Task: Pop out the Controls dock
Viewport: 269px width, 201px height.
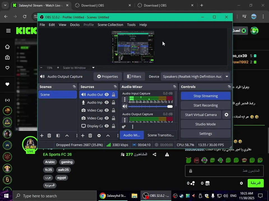Action: tap(229, 87)
